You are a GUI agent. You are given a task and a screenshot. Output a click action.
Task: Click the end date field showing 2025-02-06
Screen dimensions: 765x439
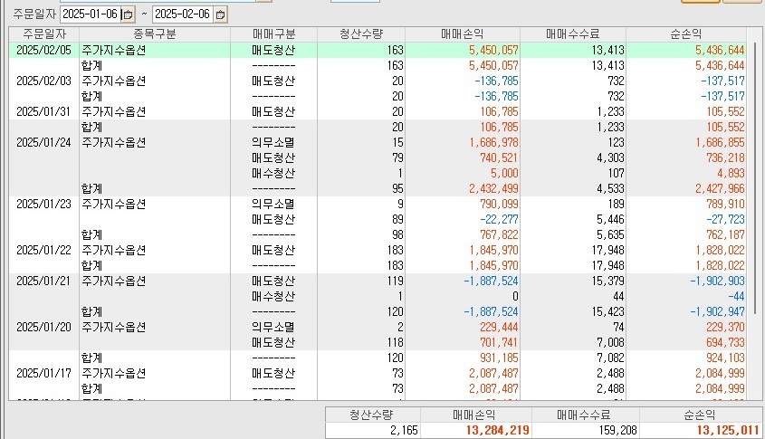coord(183,14)
